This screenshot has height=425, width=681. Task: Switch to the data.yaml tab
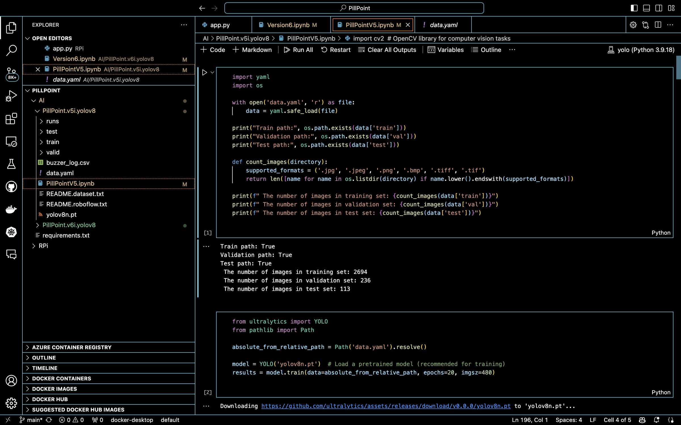(x=443, y=25)
